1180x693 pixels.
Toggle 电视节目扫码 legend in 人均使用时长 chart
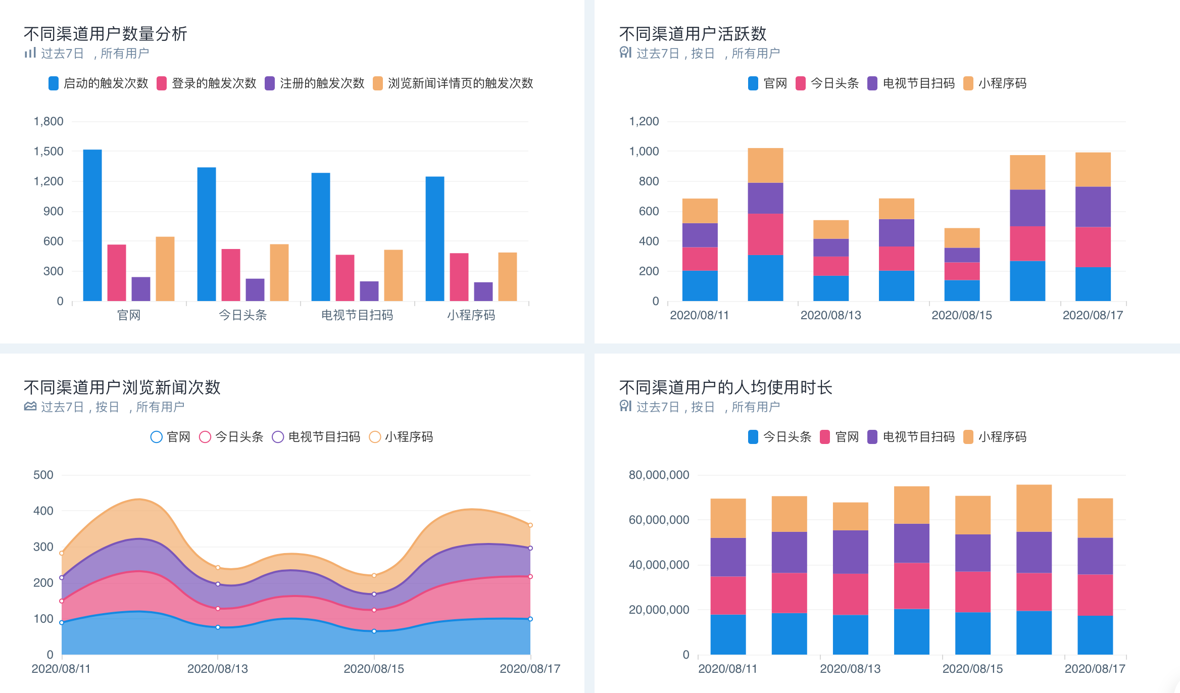tap(911, 437)
